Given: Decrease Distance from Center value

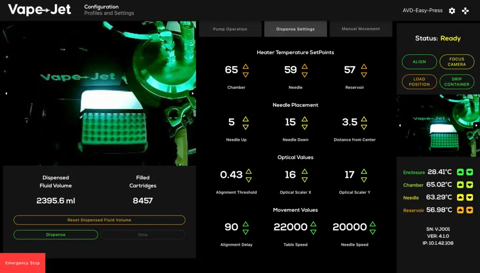Looking at the screenshot, I should [x=364, y=127].
